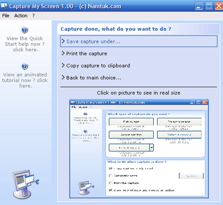Open the 'View an animated tutorial now' link
The image size is (223, 205).
click(x=25, y=80)
